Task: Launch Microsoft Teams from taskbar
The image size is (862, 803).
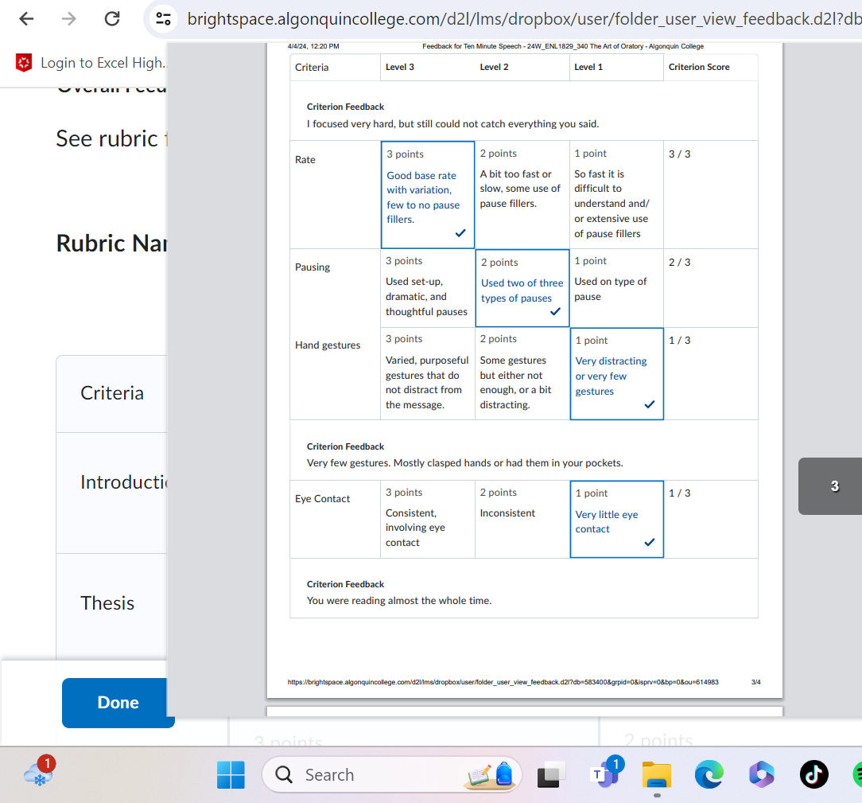Action: pyautogui.click(x=607, y=774)
